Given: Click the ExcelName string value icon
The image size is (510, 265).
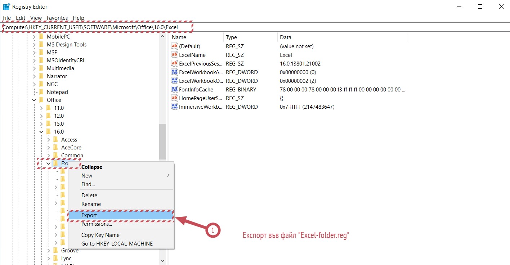Looking at the screenshot, I should pyautogui.click(x=175, y=55).
